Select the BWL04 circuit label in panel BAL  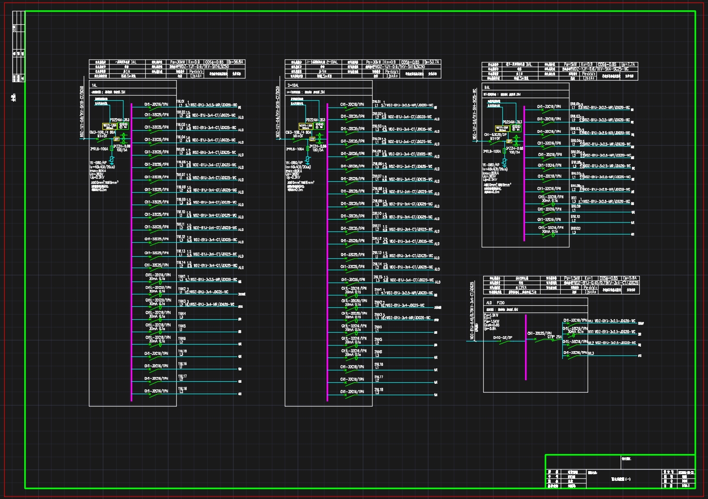576,141
